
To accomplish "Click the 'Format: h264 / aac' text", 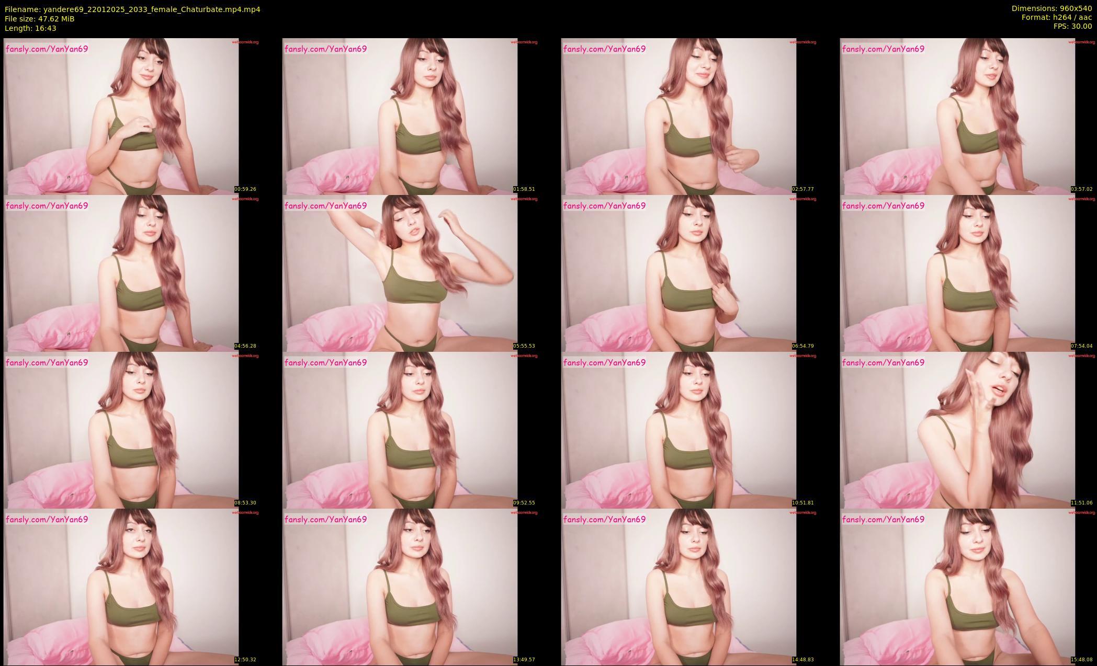I will (x=1057, y=17).
